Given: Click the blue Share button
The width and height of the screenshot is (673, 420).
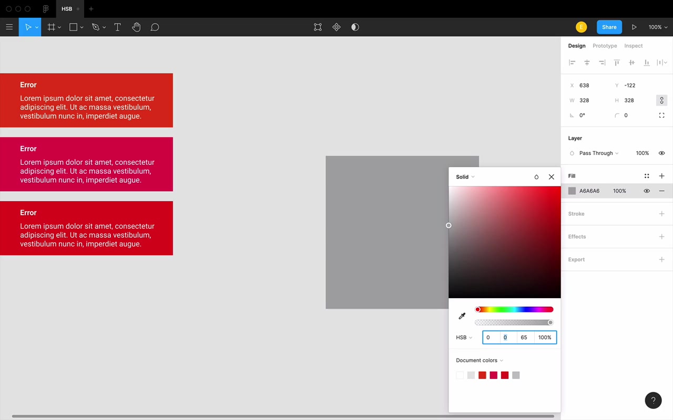Looking at the screenshot, I should point(609,27).
